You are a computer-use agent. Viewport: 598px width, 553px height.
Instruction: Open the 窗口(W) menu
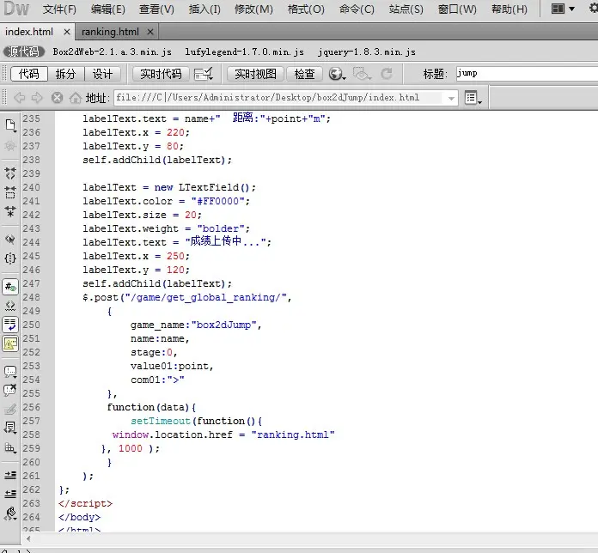(x=457, y=9)
